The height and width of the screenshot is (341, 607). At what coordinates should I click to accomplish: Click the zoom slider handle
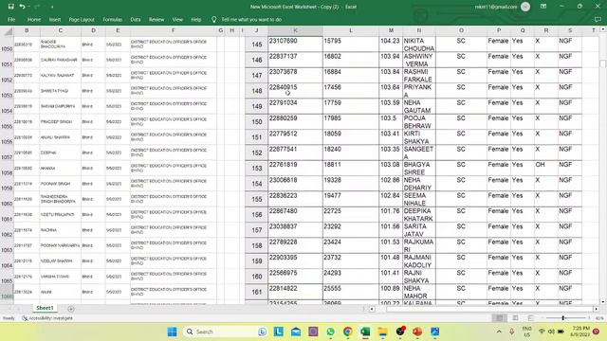click(563, 318)
